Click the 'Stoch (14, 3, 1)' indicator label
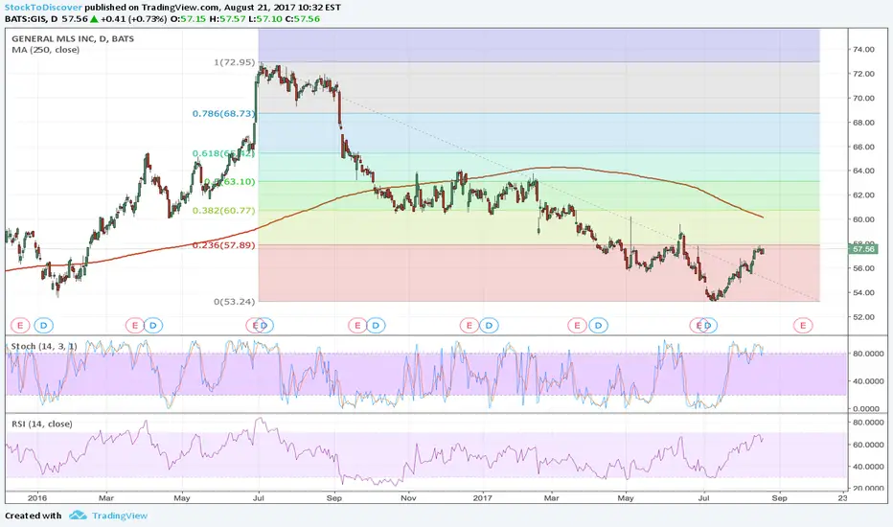 pyautogui.click(x=44, y=346)
